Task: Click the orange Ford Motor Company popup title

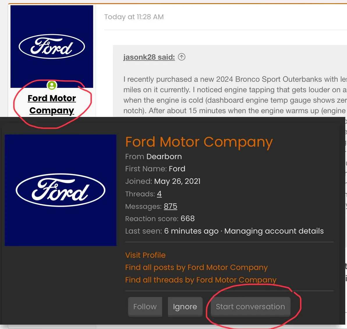Action: tap(199, 142)
